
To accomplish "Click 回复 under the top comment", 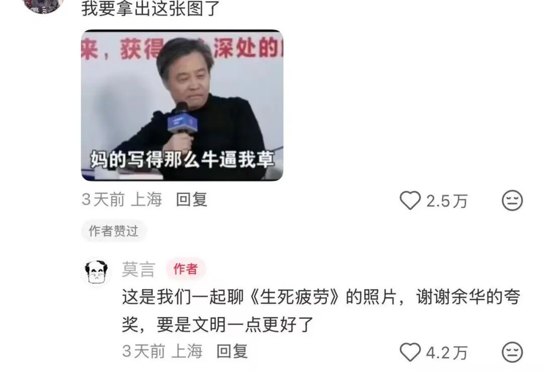I will (191, 200).
